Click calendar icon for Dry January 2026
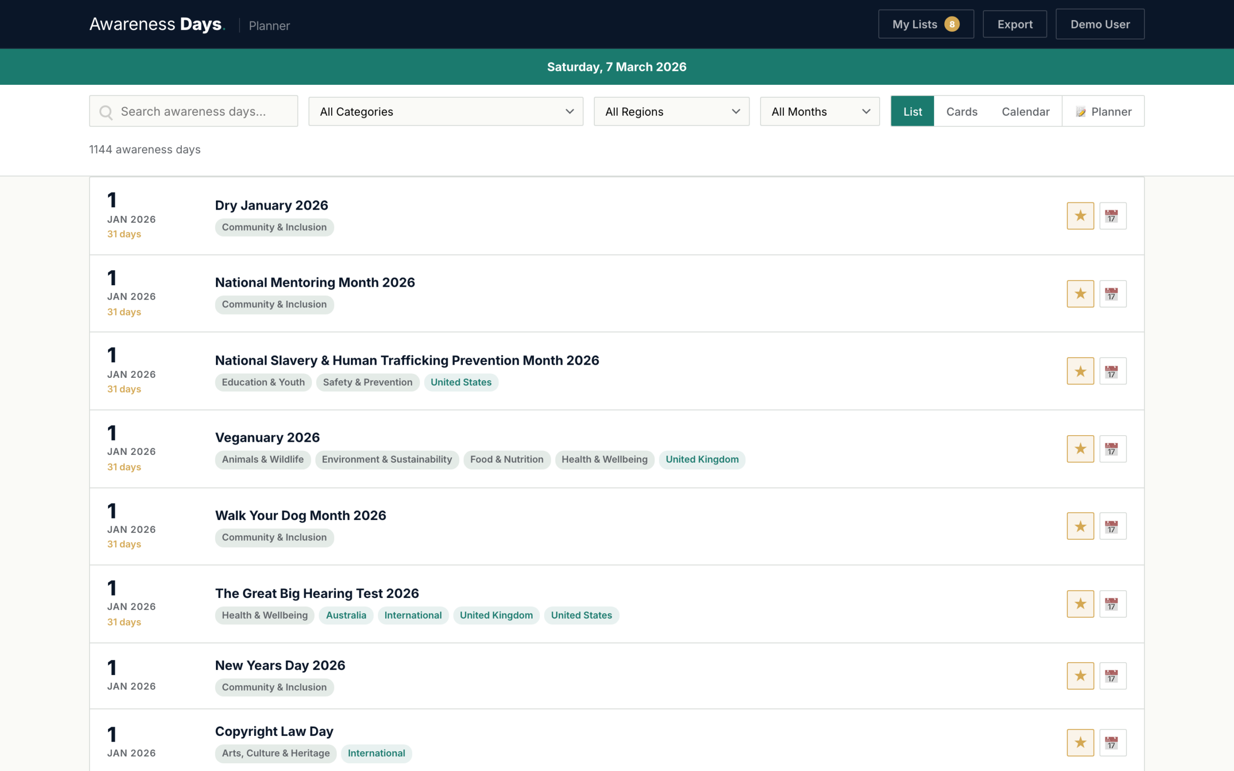1234x771 pixels. pyautogui.click(x=1112, y=216)
